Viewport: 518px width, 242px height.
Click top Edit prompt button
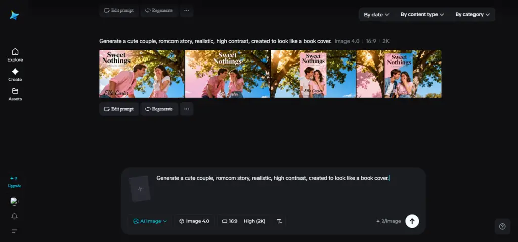pyautogui.click(x=119, y=10)
